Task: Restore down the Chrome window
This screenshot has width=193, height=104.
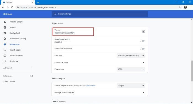Action: [x=183, y=2]
